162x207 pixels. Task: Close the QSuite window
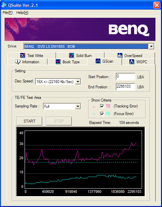[x=157, y=5]
